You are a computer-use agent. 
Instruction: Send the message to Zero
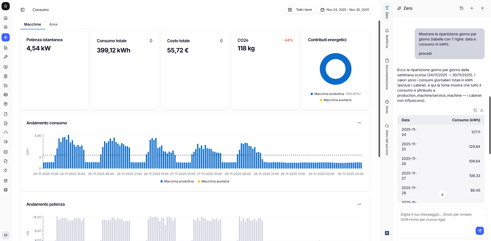click(x=480, y=231)
